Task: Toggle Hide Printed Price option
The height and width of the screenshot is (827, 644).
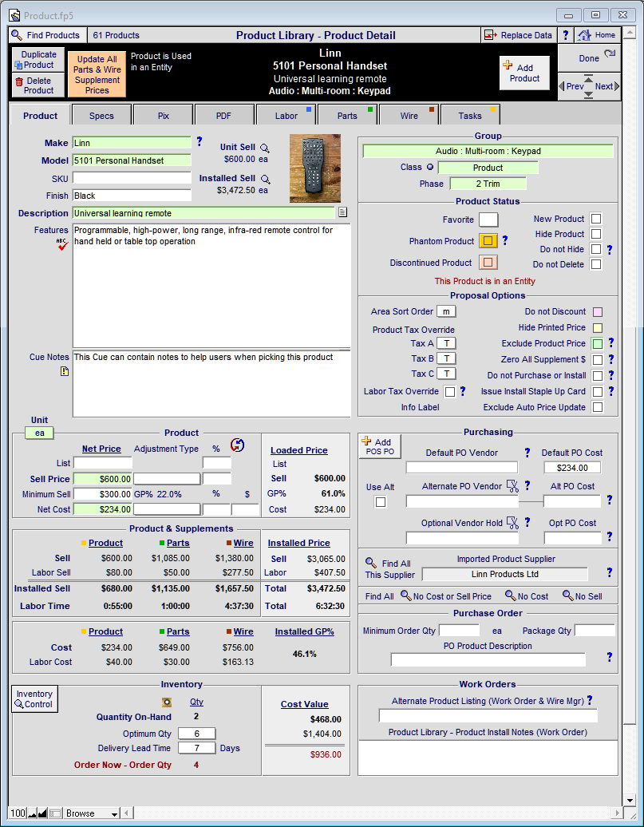Action: coord(598,328)
